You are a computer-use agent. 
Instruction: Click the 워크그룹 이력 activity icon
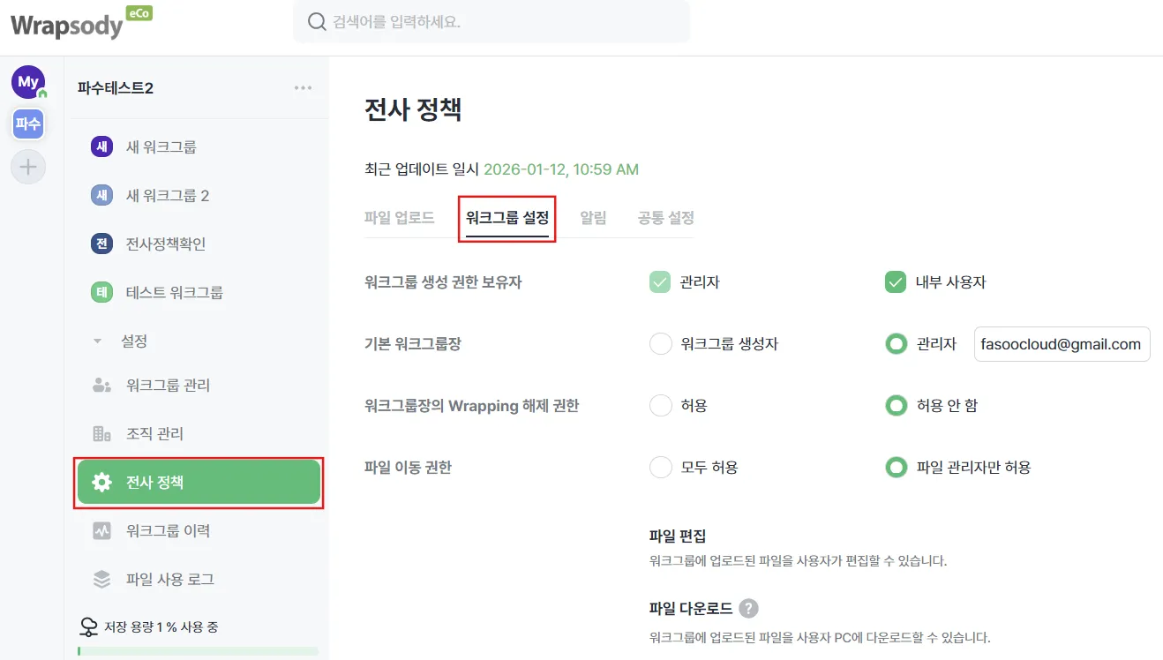(101, 531)
